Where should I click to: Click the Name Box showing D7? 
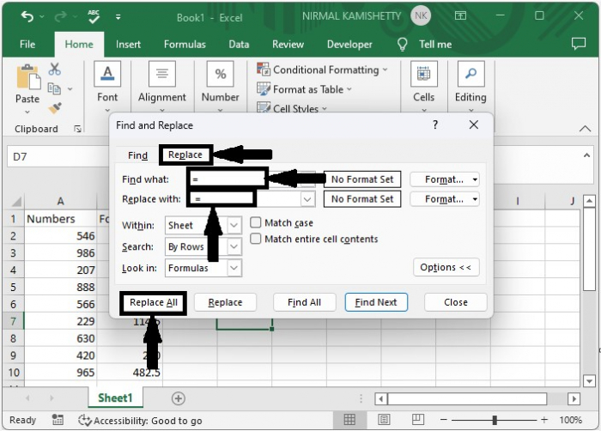click(58, 157)
